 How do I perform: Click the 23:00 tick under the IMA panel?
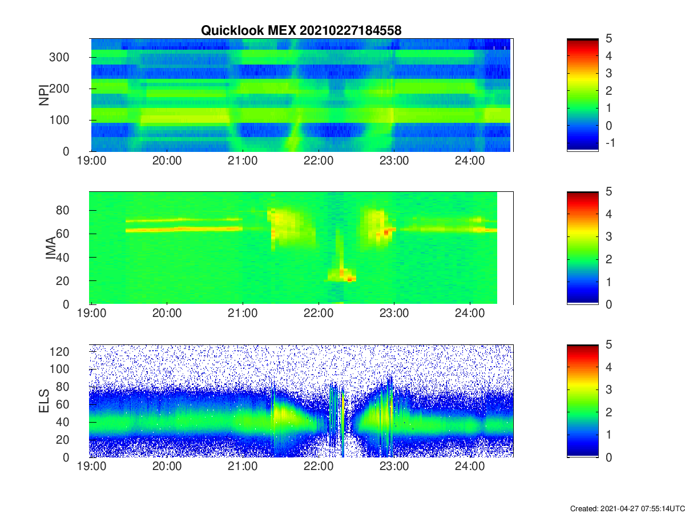point(394,314)
